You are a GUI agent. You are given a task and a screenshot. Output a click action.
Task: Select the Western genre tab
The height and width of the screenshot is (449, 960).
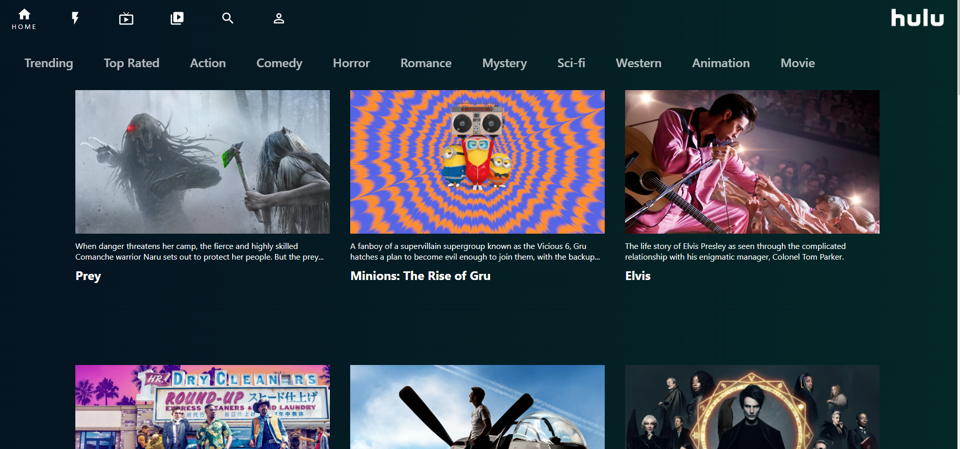pyautogui.click(x=639, y=63)
